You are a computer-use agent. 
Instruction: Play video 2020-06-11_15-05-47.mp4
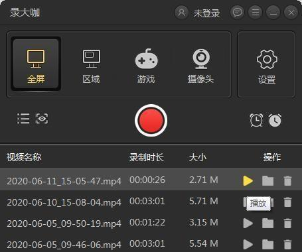(x=248, y=180)
